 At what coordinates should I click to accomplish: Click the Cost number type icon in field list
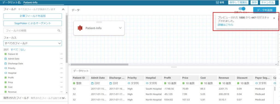pos(5,87)
